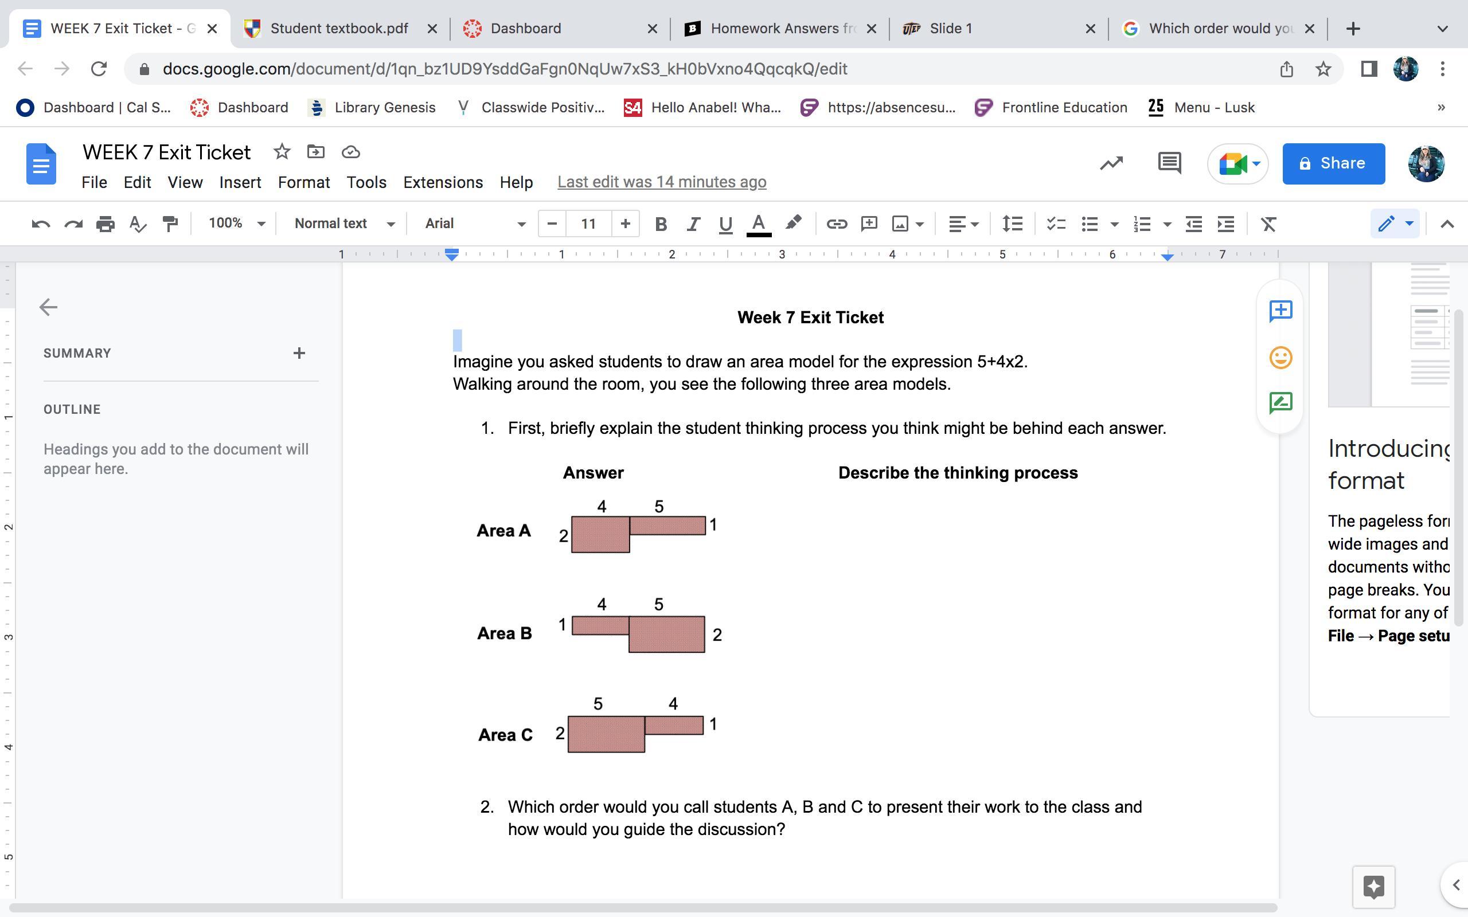Click the paint format roller icon

click(x=170, y=224)
